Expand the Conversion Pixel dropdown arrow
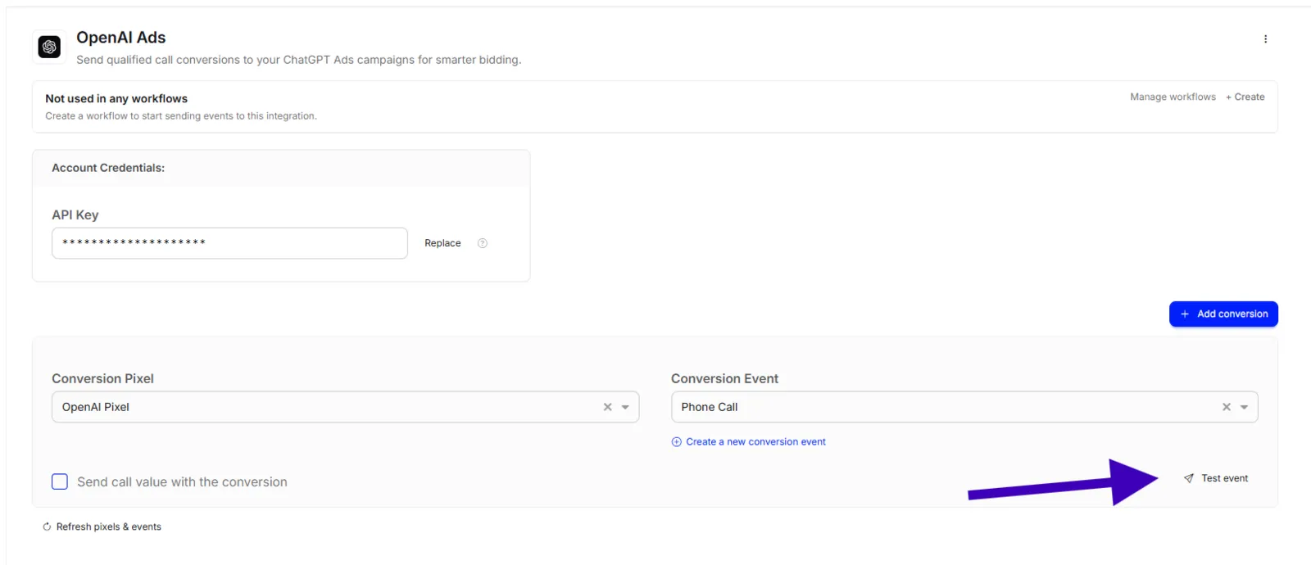This screenshot has height=565, width=1311. 625,407
